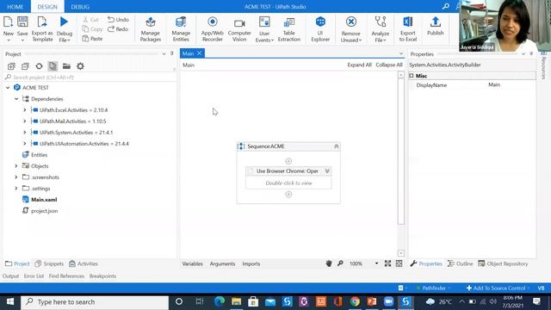551x310 pixels.
Task: Click Collapse All icon in Project panel
Action: tap(25, 66)
